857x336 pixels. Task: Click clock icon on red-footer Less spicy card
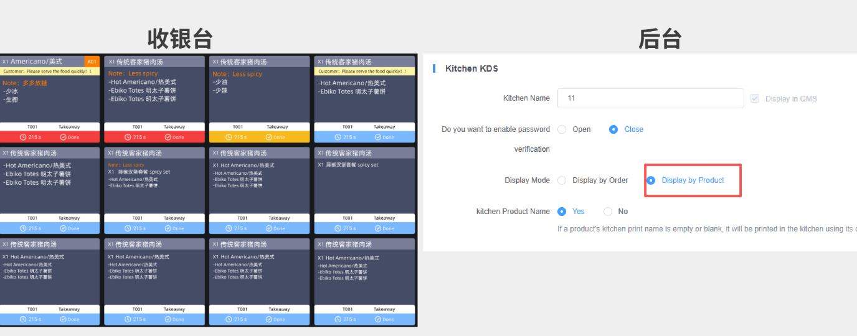128,137
